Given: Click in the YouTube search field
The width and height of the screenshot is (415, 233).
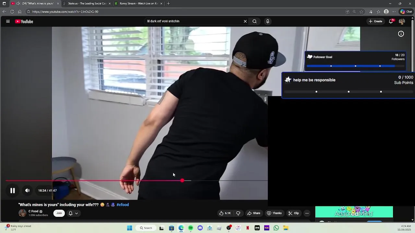Looking at the screenshot, I should pyautogui.click(x=194, y=21).
